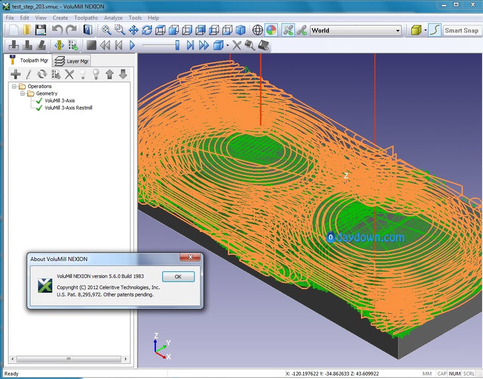Click the solid blue isometric cube view
Image resolution: width=483 pixels, height=379 pixels.
pos(240,30)
